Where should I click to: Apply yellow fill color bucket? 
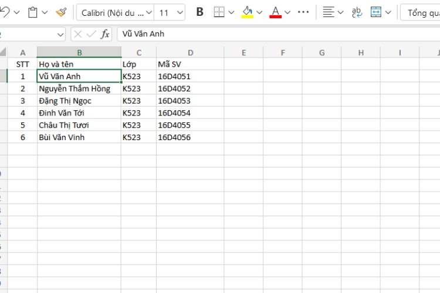247,13
